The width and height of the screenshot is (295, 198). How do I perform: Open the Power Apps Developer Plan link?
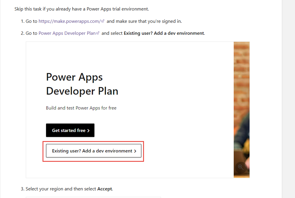tap(69, 33)
